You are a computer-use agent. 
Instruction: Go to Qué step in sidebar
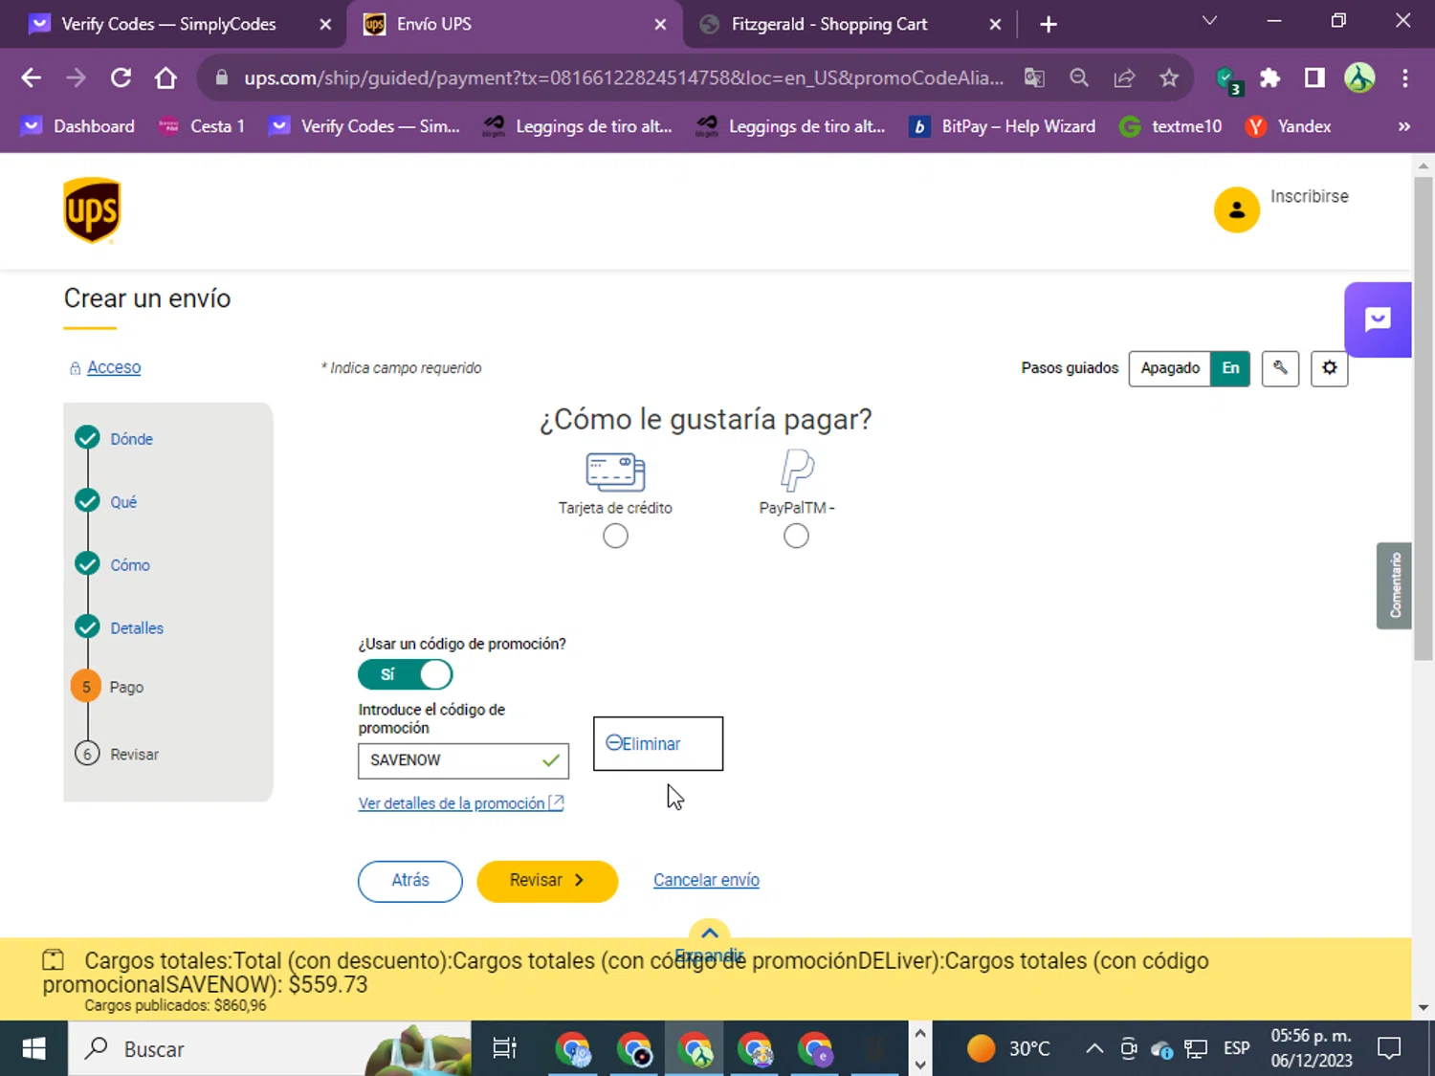[x=123, y=502]
